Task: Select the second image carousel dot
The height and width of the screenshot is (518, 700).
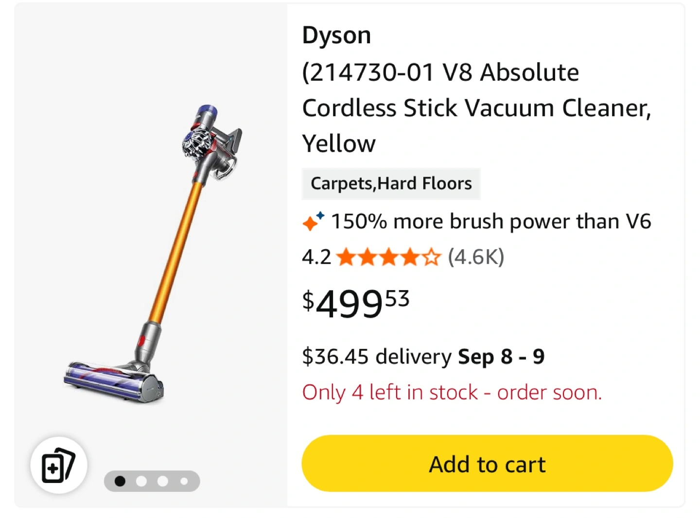Action: click(x=141, y=481)
